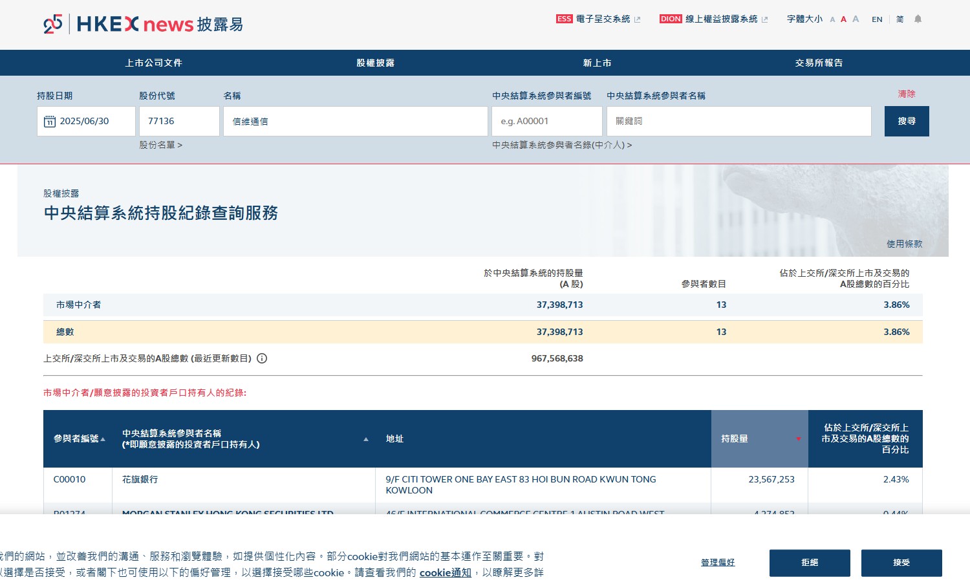Viewport: 970px width, 584px height.
Task: Click 拒絕 to reject cookies
Action: click(810, 563)
